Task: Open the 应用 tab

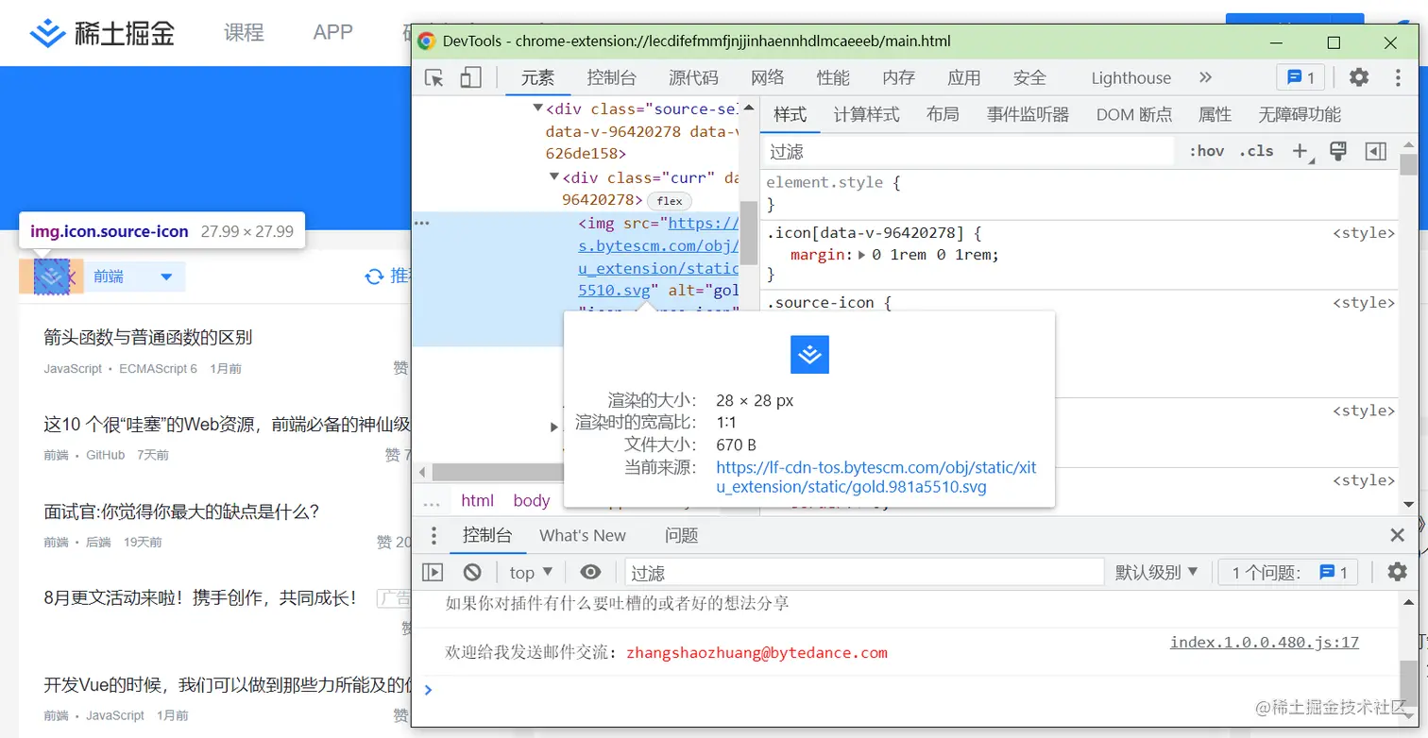Action: click(x=964, y=78)
